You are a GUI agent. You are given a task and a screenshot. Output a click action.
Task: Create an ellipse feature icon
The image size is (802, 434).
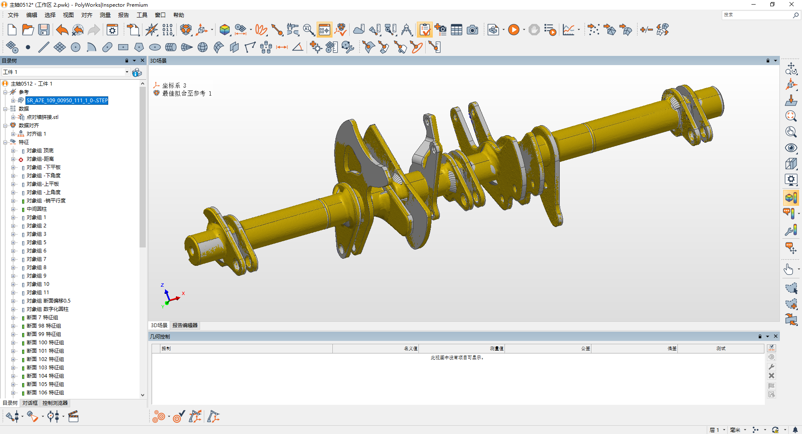[155, 48]
